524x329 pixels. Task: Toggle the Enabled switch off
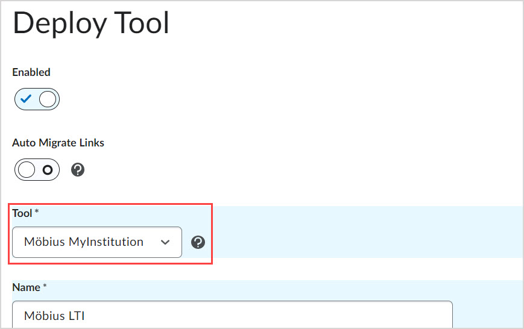[37, 99]
